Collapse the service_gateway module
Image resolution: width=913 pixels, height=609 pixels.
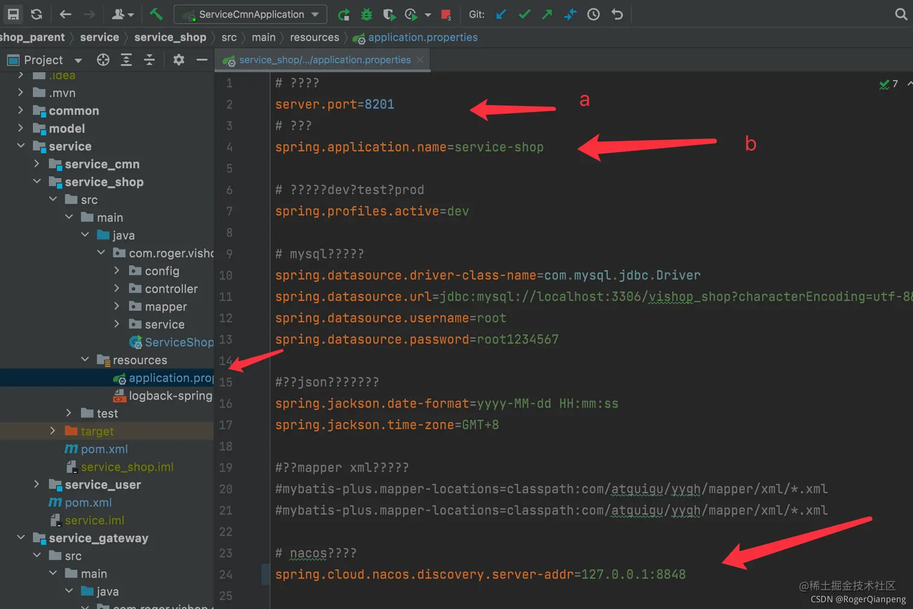tap(21, 538)
